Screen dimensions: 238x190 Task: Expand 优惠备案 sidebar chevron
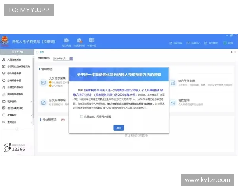[31, 115]
